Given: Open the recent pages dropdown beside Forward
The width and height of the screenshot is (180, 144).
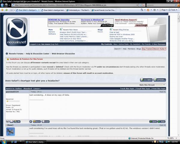Looking at the screenshot, I should (9, 5).
